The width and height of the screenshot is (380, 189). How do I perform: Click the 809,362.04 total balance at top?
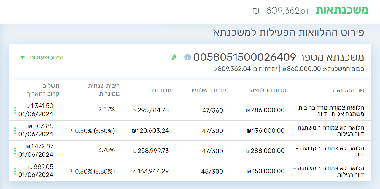[287, 11]
